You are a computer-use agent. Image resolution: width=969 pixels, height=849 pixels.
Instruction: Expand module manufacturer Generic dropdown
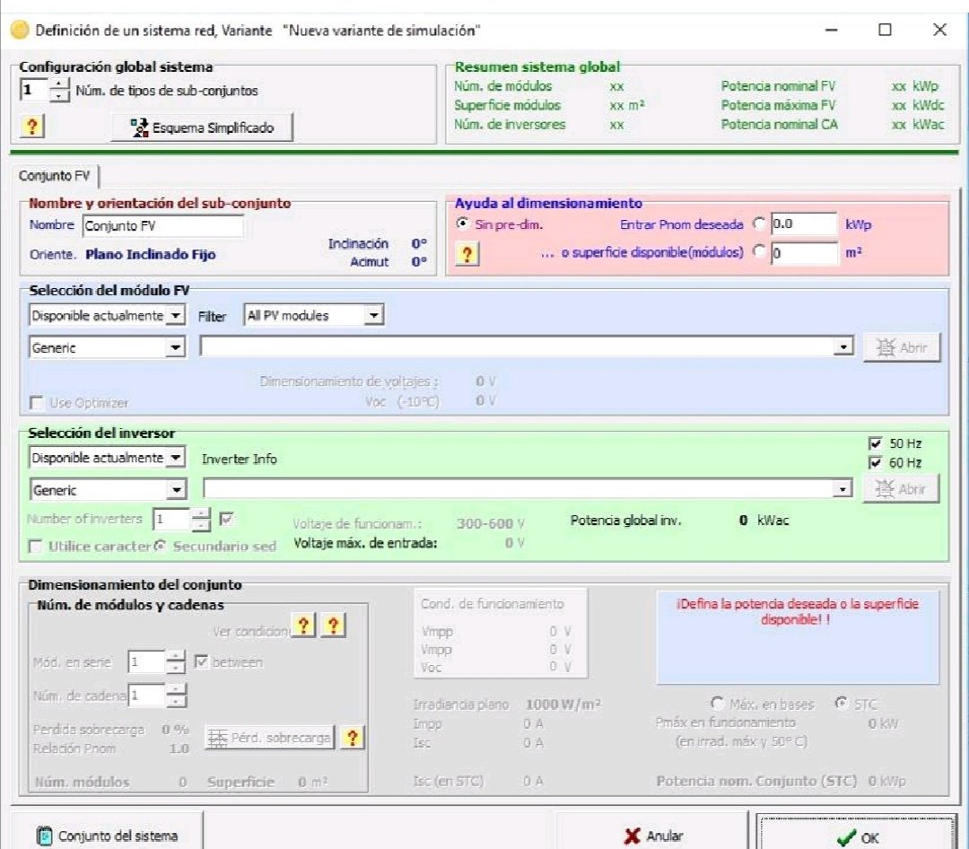[176, 347]
